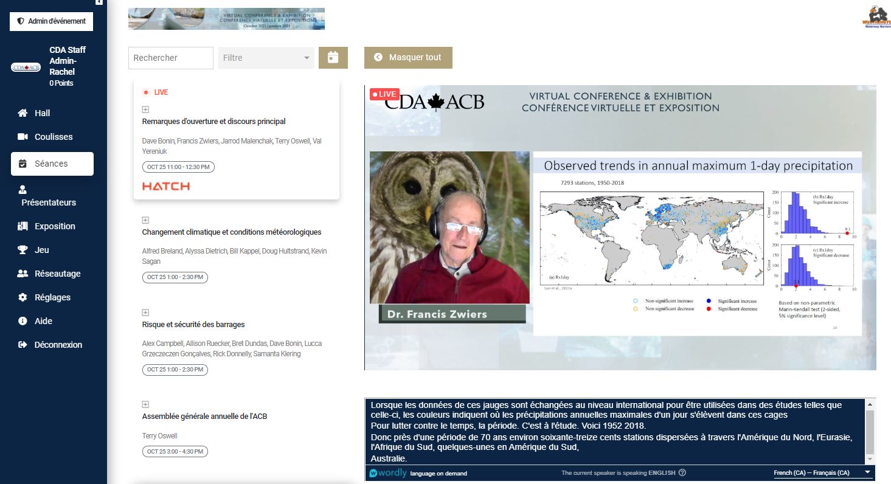Open the French (CA) language dropdown
This screenshot has height=484, width=891.
pyautogui.click(x=822, y=473)
